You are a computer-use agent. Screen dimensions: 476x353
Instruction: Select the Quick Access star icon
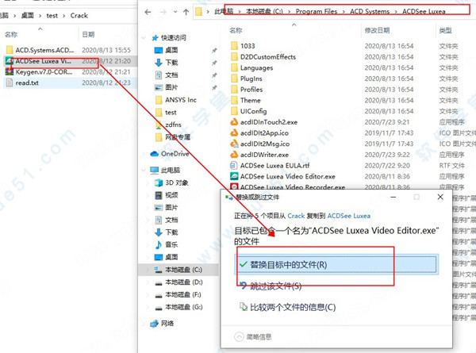(x=155, y=37)
